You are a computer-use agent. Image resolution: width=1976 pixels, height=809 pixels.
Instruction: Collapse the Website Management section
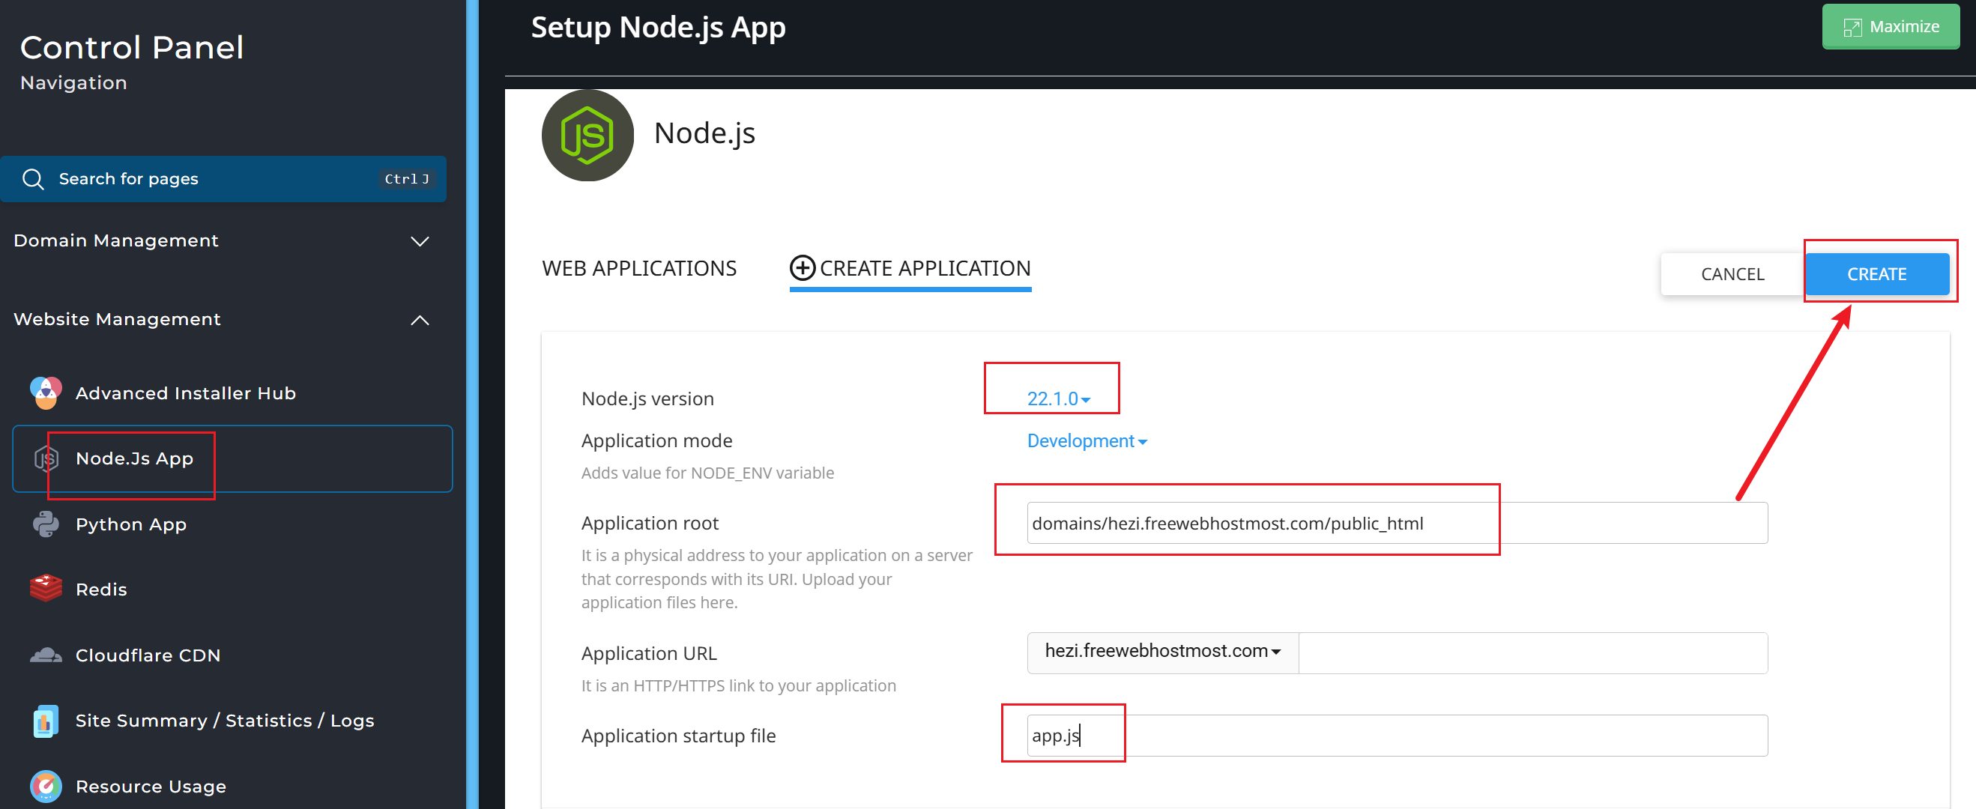(x=420, y=320)
